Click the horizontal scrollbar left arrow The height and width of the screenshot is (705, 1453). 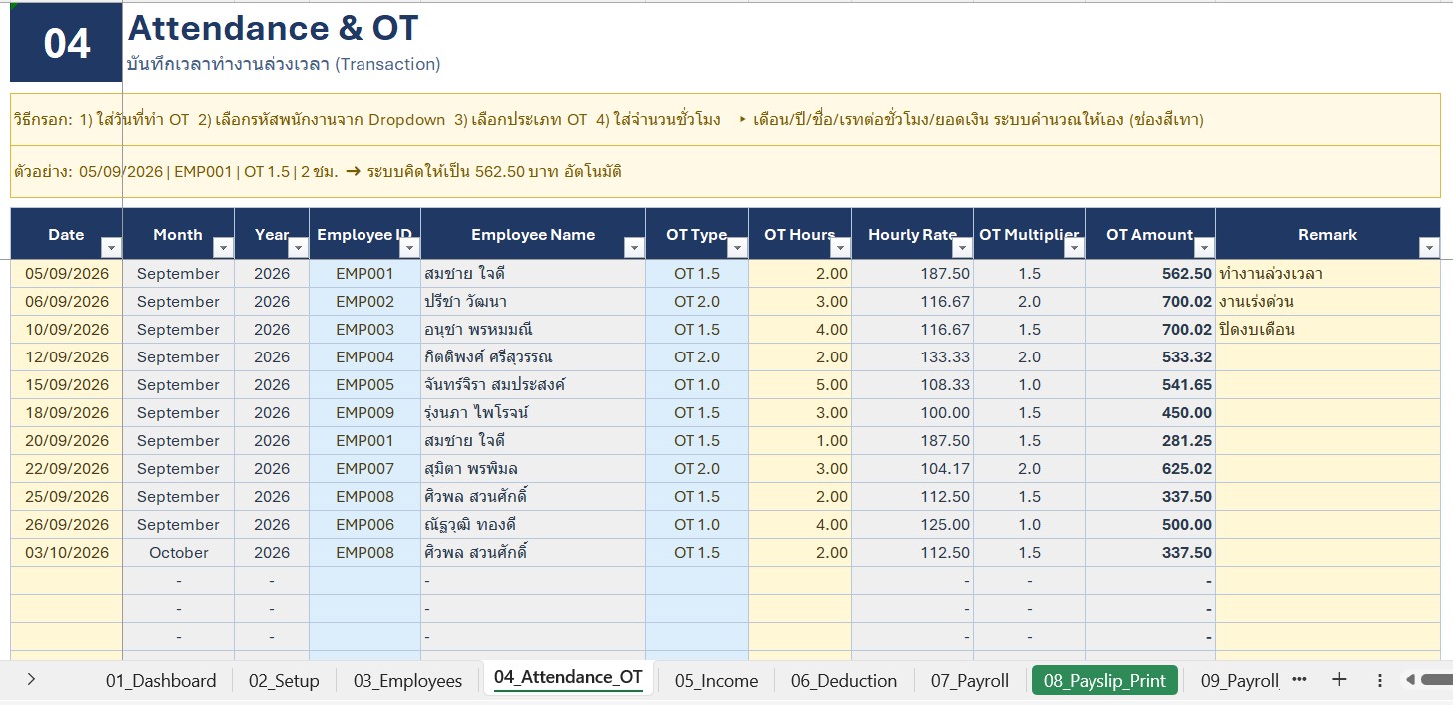tap(1410, 680)
